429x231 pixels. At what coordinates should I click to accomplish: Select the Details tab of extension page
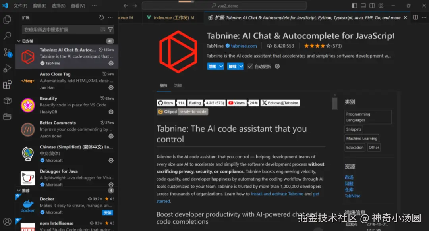pyautogui.click(x=164, y=86)
